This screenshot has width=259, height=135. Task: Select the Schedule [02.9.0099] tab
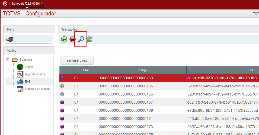coord(25,4)
